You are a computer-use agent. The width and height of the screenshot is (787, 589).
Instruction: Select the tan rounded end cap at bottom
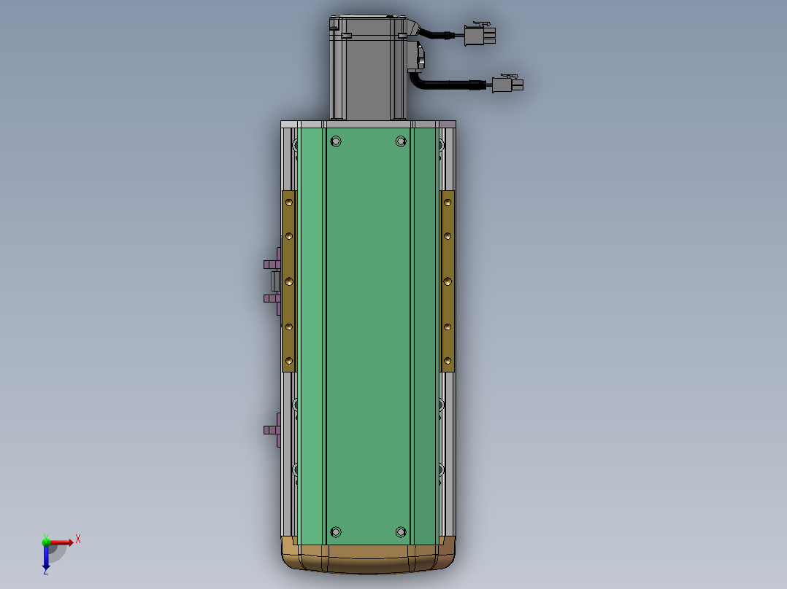coord(369,558)
